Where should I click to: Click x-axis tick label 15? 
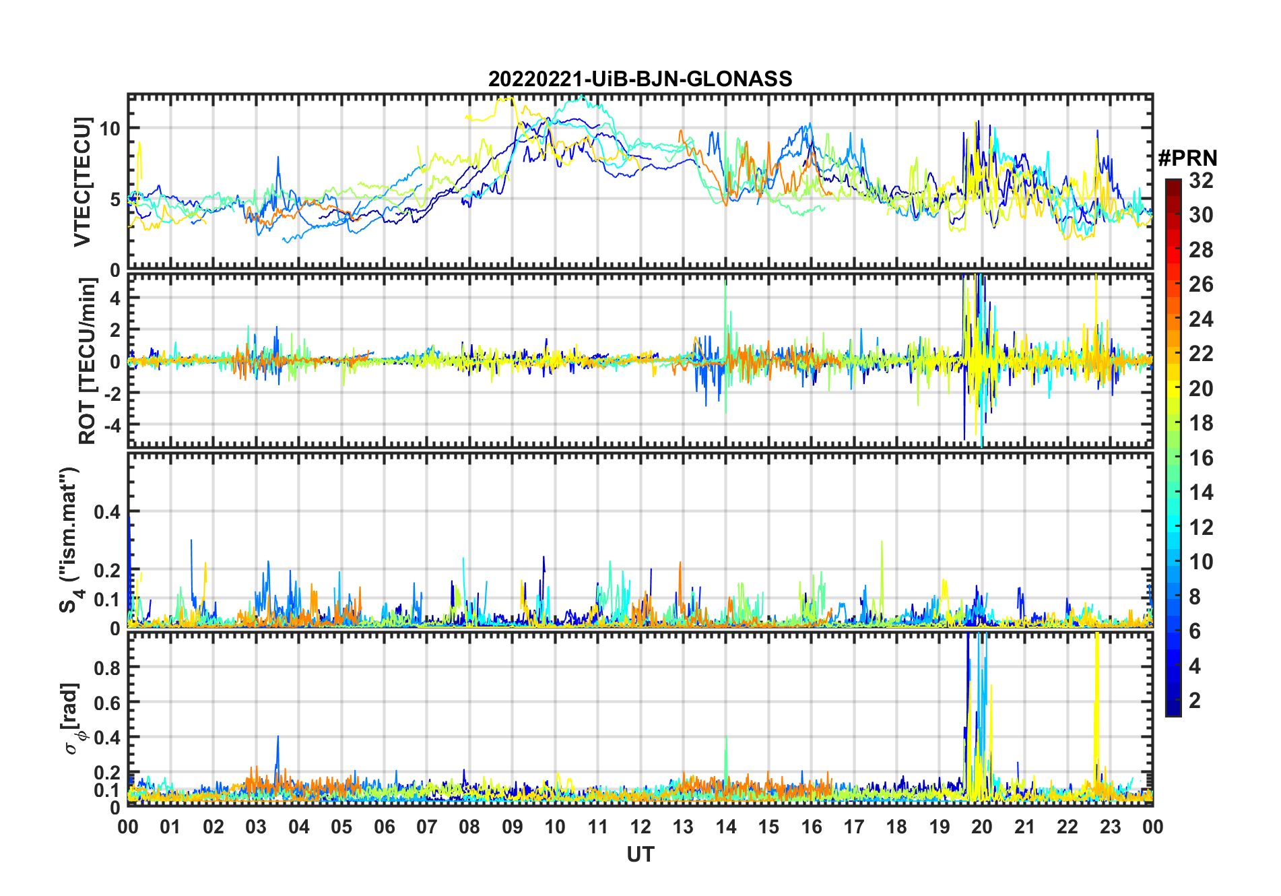768,827
